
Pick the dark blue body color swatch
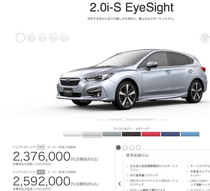pos(171,134)
